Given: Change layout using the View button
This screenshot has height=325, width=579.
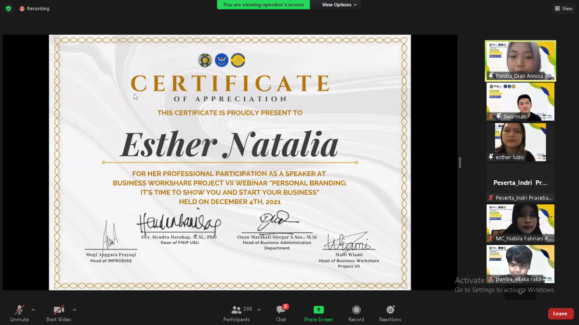Looking at the screenshot, I should coord(564,9).
